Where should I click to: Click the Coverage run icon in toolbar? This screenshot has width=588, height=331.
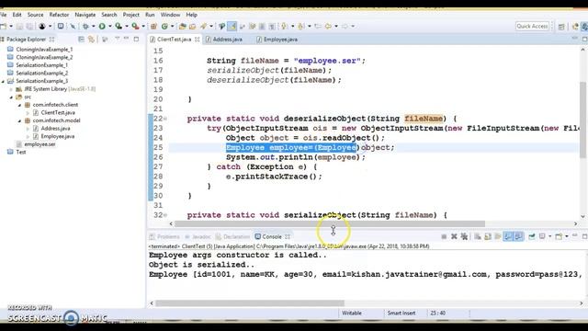[x=119, y=27]
